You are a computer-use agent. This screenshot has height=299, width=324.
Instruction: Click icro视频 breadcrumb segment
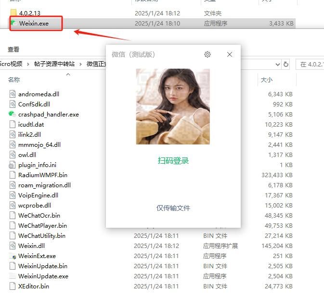pyautogui.click(x=11, y=64)
